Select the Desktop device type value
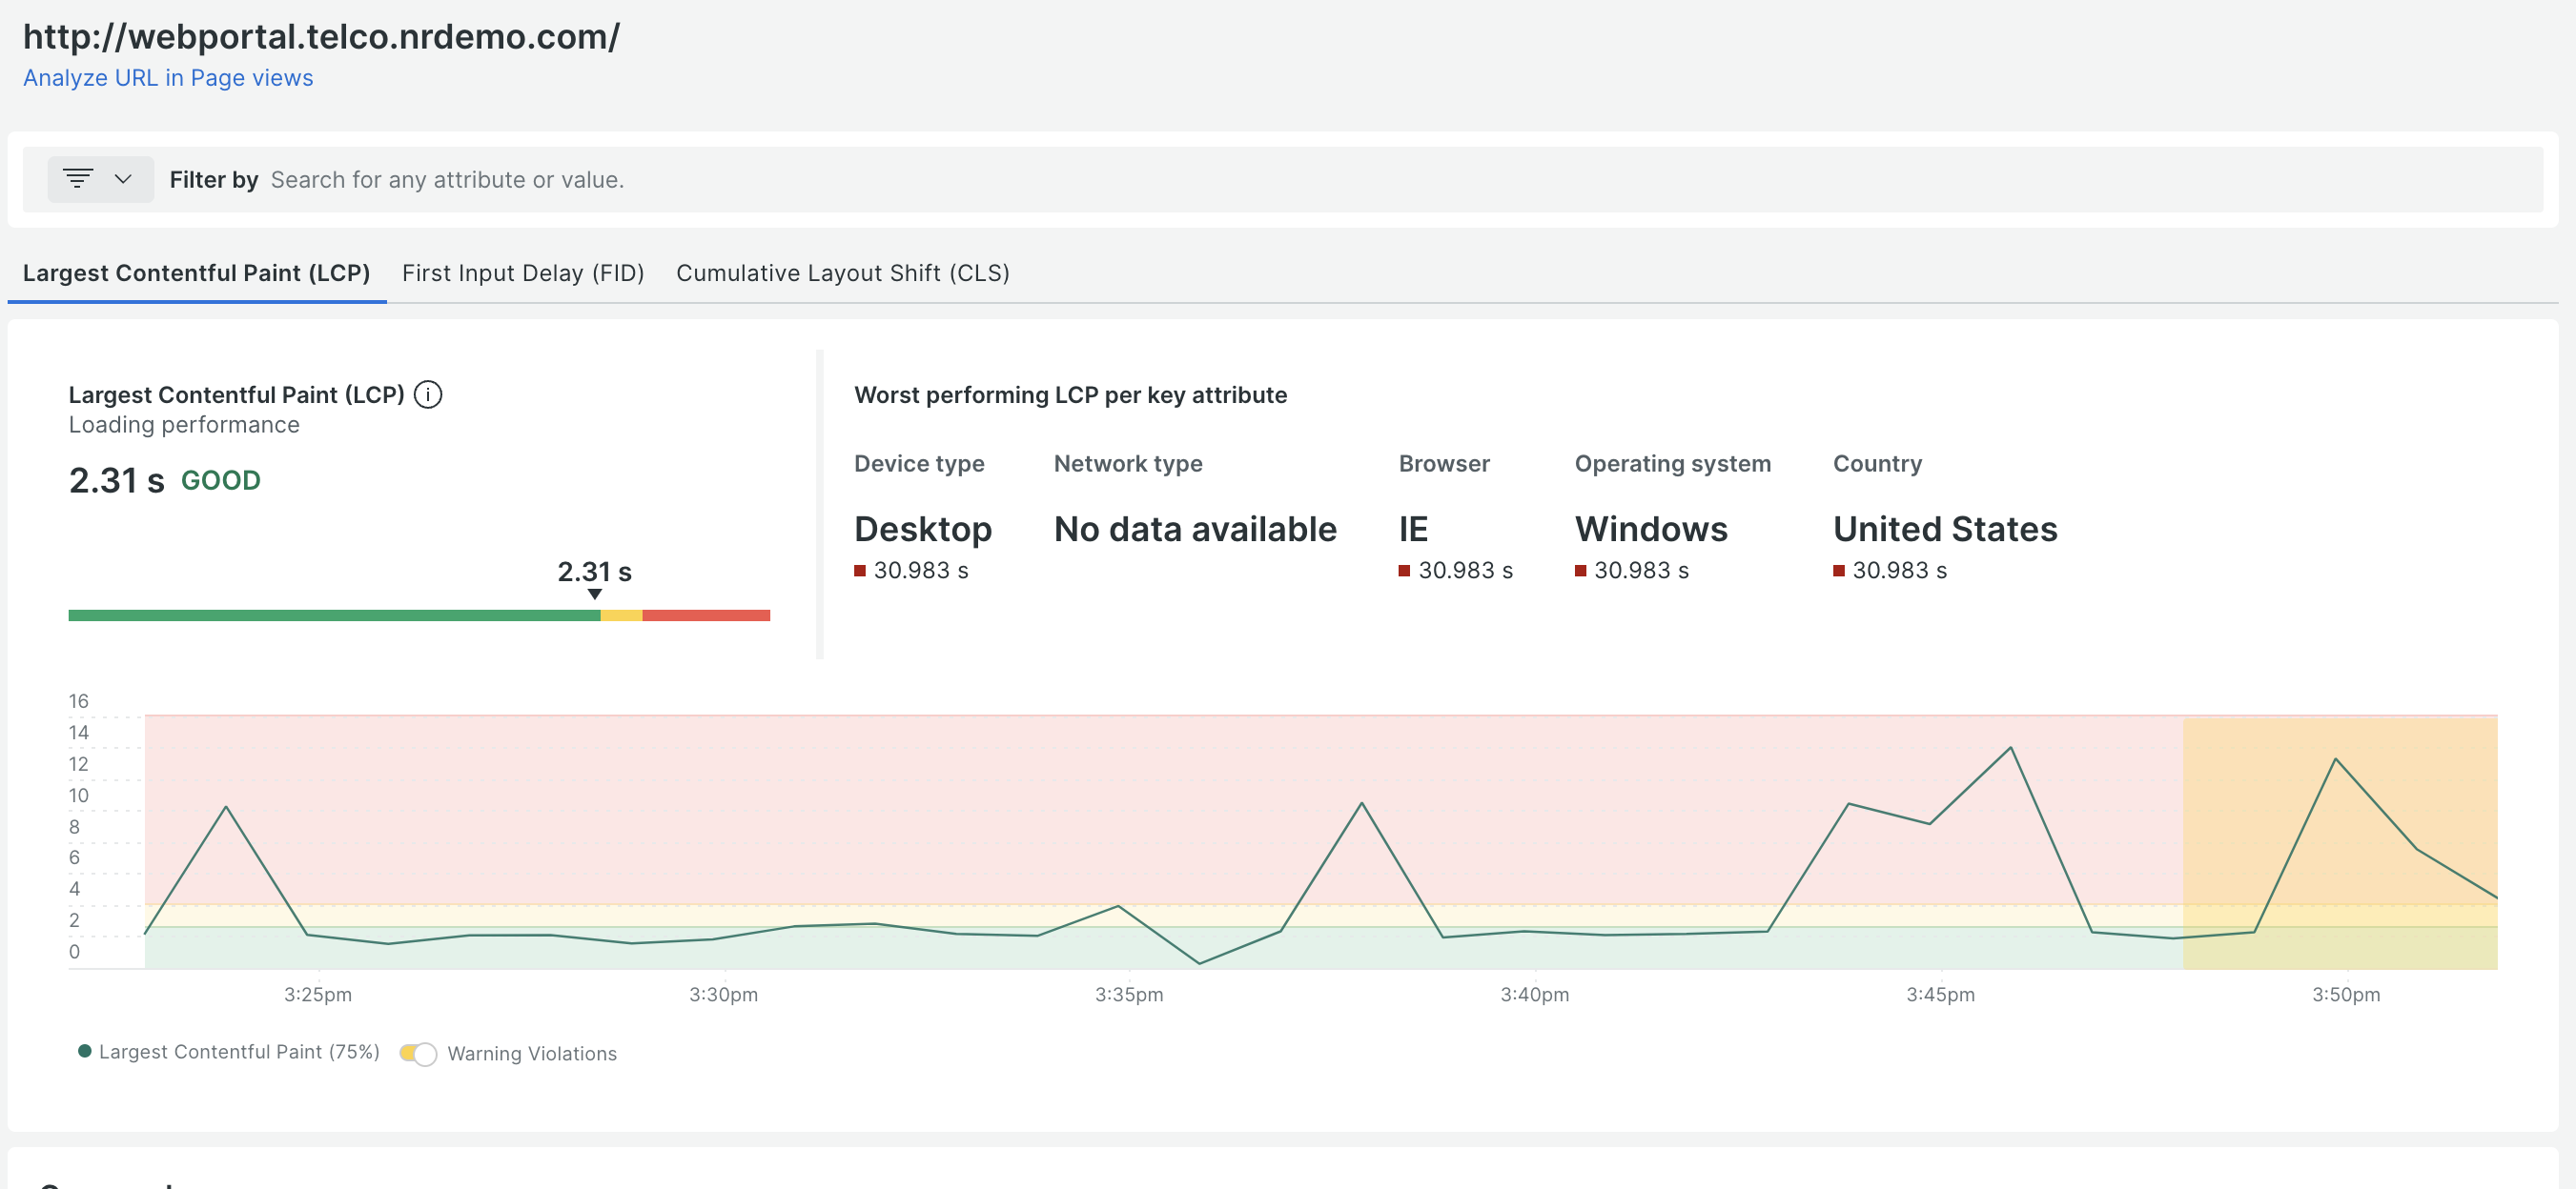The width and height of the screenshot is (2576, 1189). coord(922,529)
